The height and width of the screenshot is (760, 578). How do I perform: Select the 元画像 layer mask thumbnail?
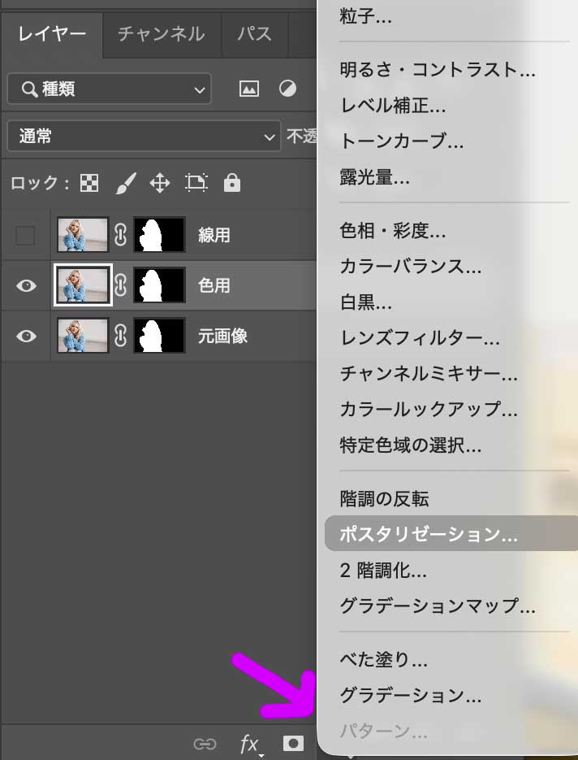[x=159, y=336]
